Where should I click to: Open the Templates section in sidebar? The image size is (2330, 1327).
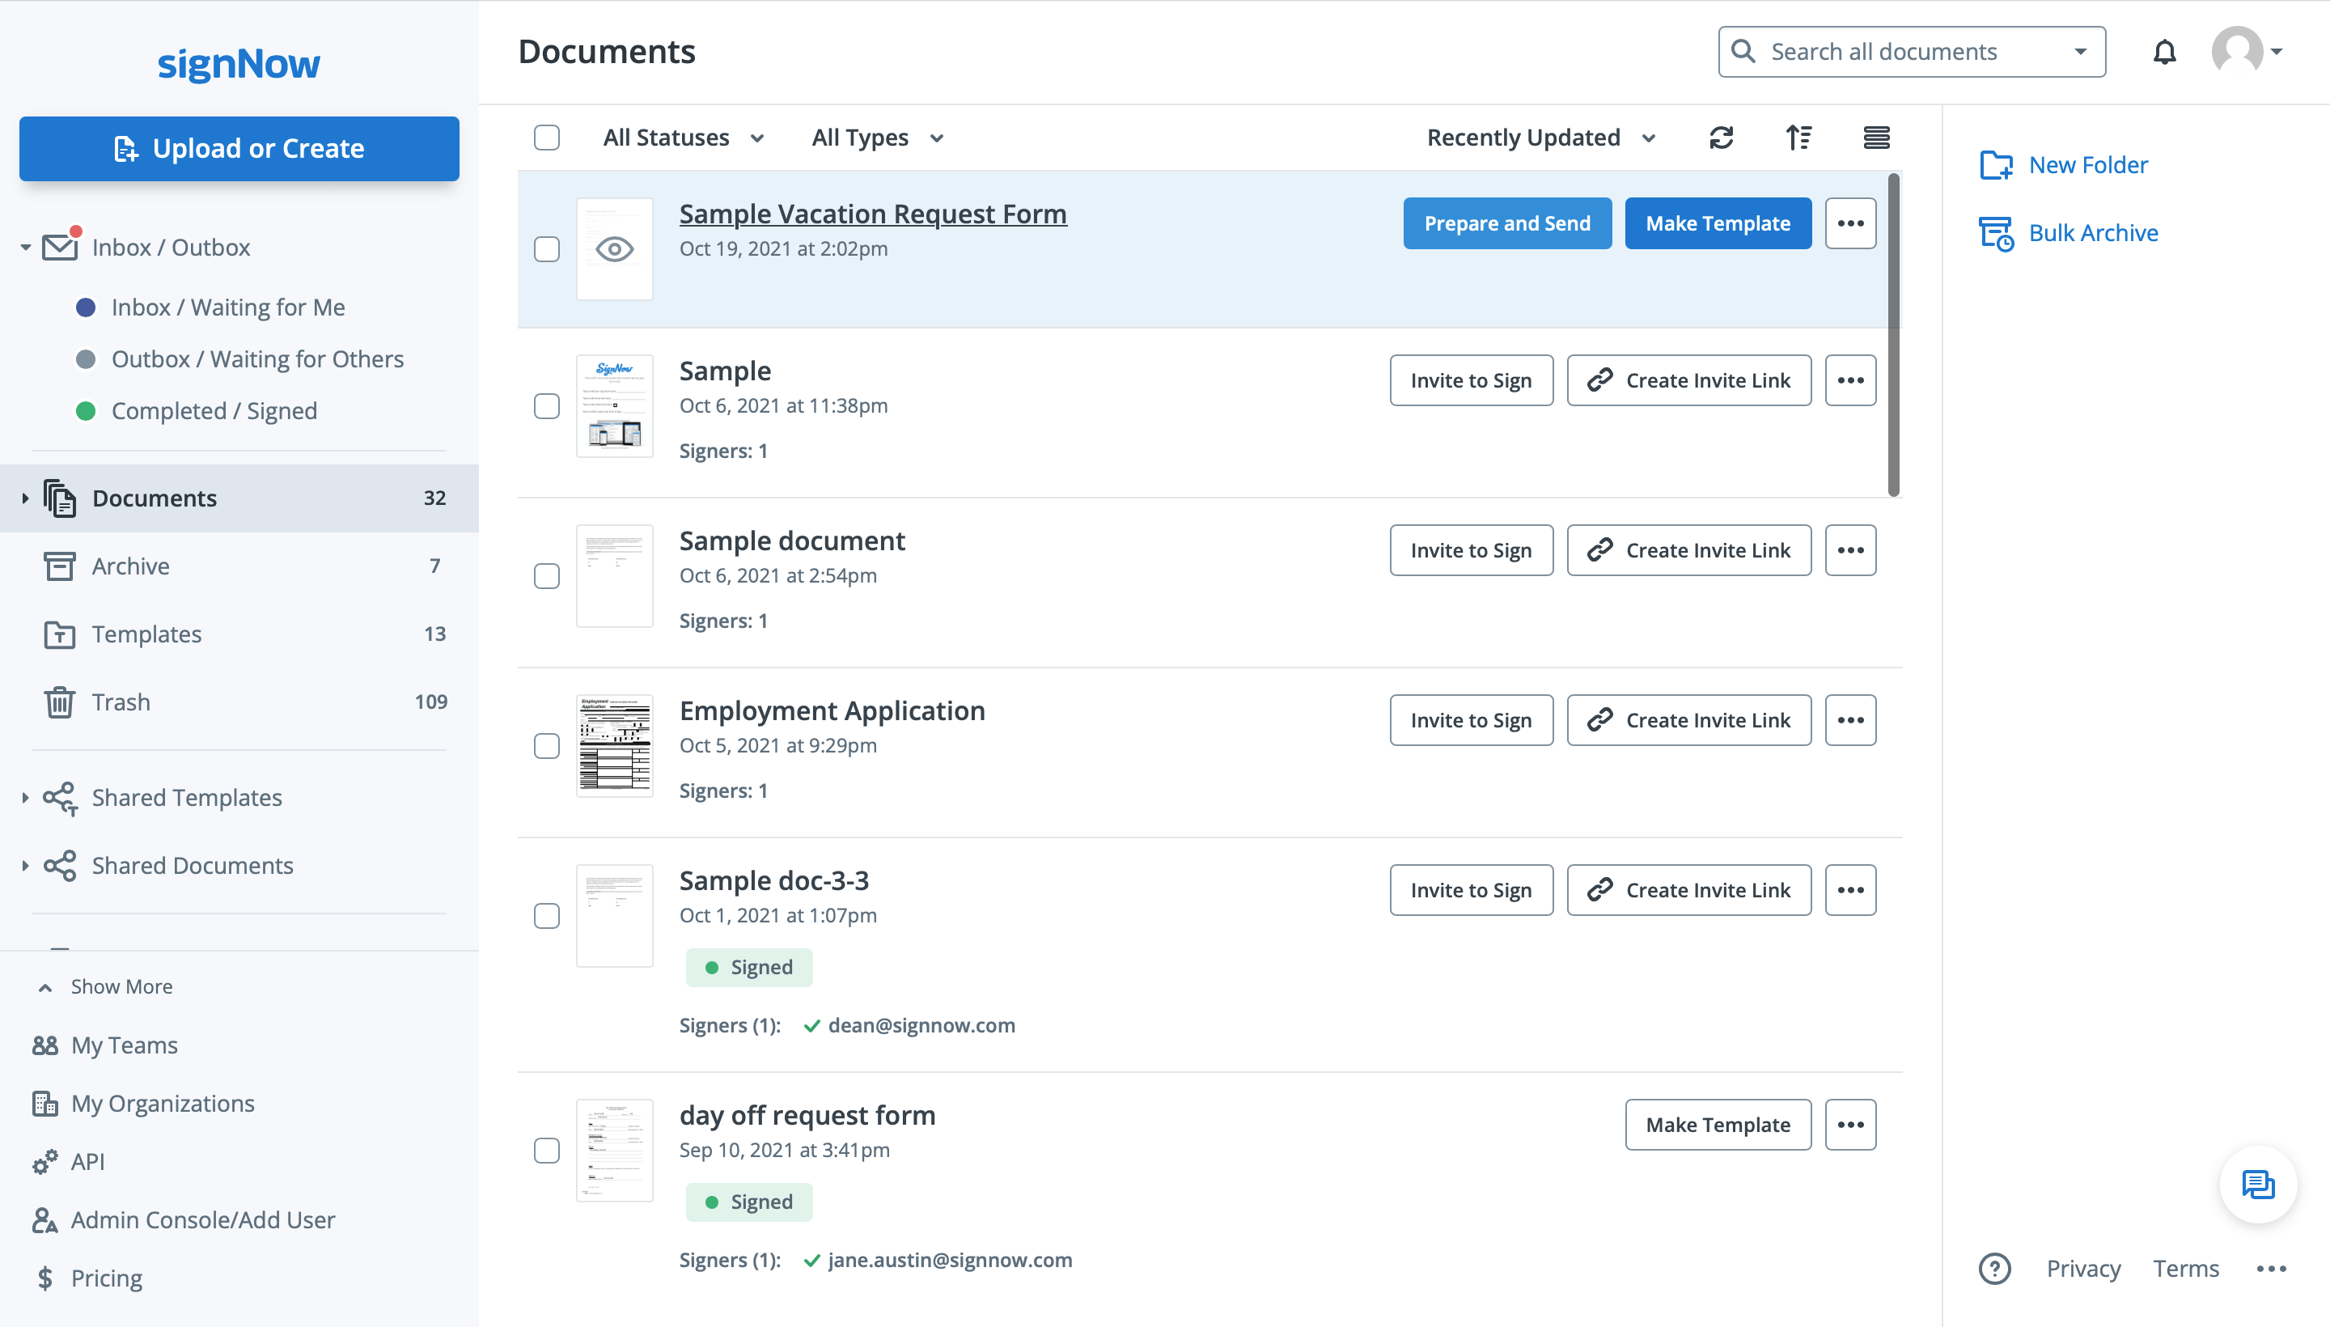pyautogui.click(x=146, y=634)
